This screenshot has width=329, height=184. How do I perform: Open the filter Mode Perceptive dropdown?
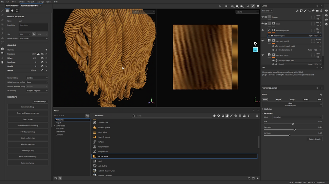[x=297, y=117]
